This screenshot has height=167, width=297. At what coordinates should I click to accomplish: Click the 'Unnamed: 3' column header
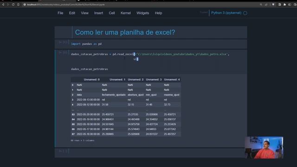[154, 79]
